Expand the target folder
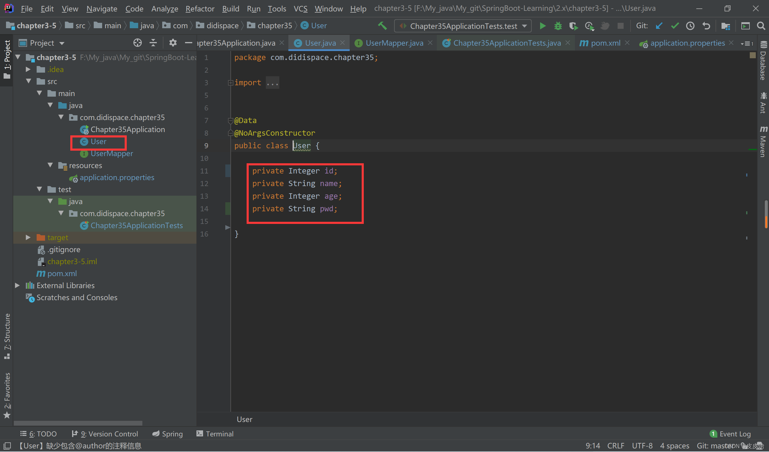Viewport: 769px width, 452px height. pos(28,237)
